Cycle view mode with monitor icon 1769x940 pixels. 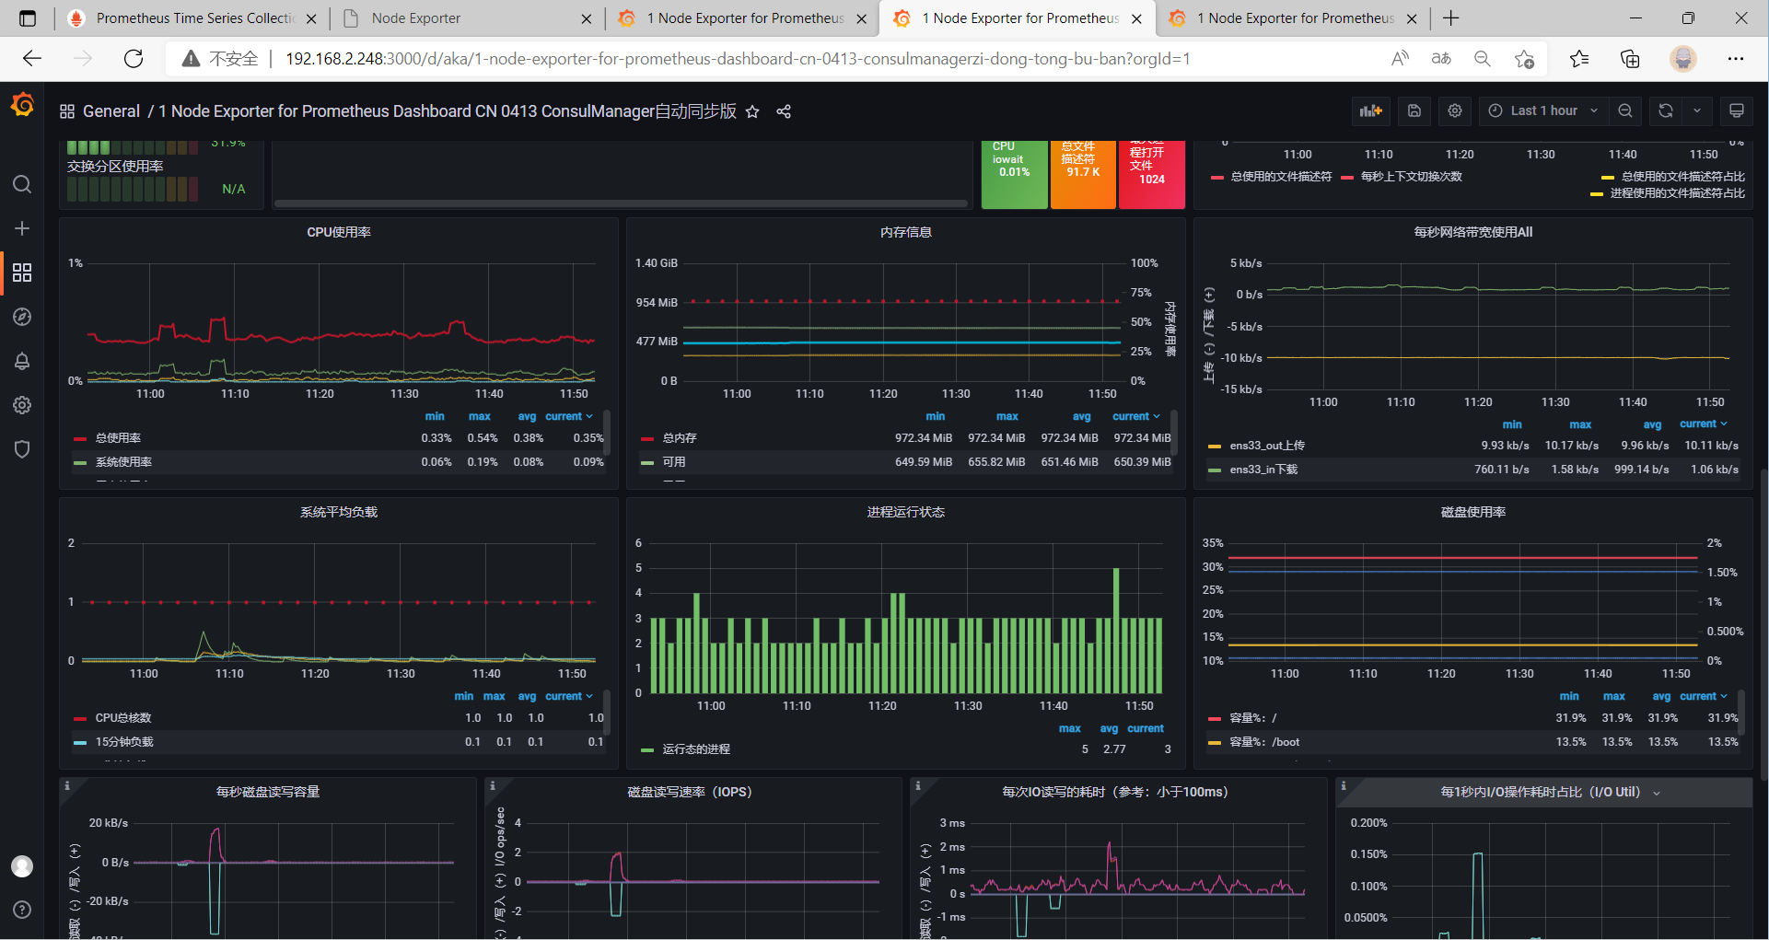click(1737, 110)
